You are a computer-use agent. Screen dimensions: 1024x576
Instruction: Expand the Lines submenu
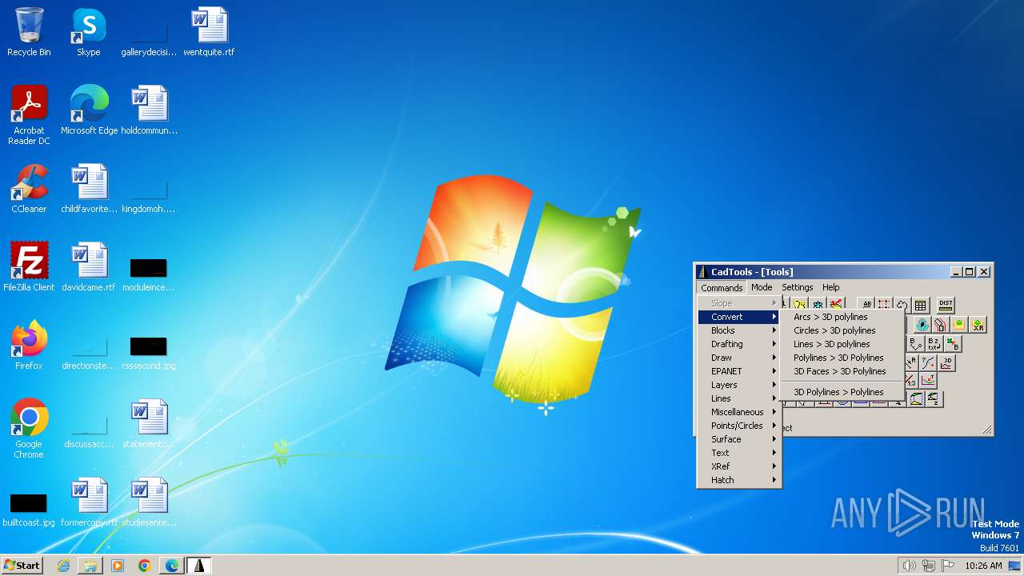pyautogui.click(x=739, y=398)
